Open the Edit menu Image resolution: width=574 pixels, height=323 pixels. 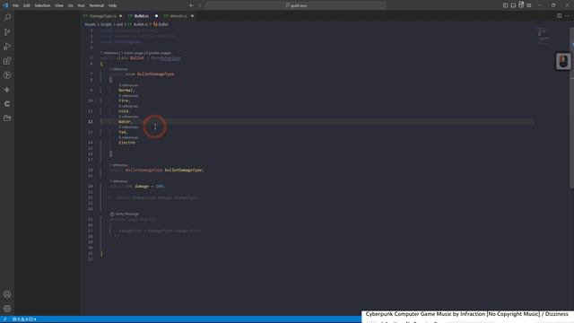[27, 5]
